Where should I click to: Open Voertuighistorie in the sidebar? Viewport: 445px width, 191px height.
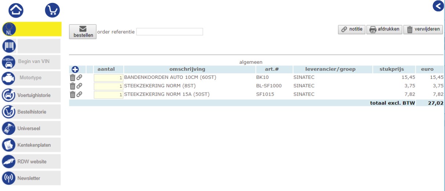tap(31, 95)
